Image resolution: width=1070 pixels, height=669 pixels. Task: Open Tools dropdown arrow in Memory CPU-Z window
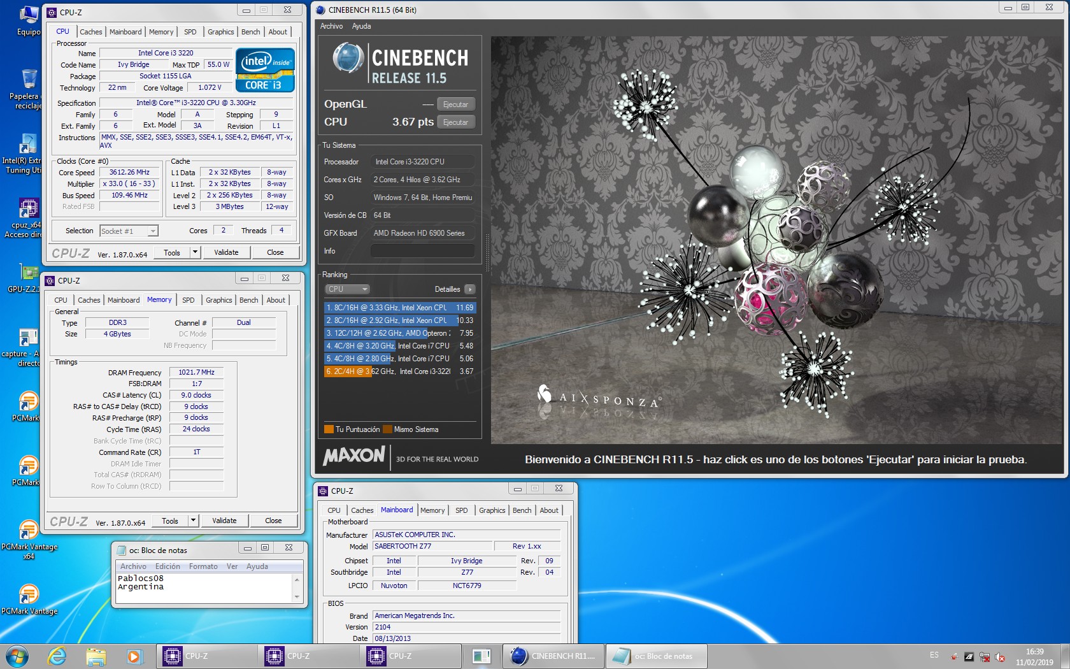(x=193, y=521)
